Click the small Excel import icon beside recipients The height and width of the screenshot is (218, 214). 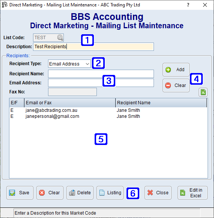click(203, 92)
